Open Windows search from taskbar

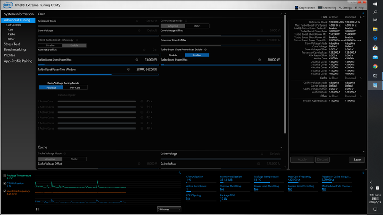[375, 12]
